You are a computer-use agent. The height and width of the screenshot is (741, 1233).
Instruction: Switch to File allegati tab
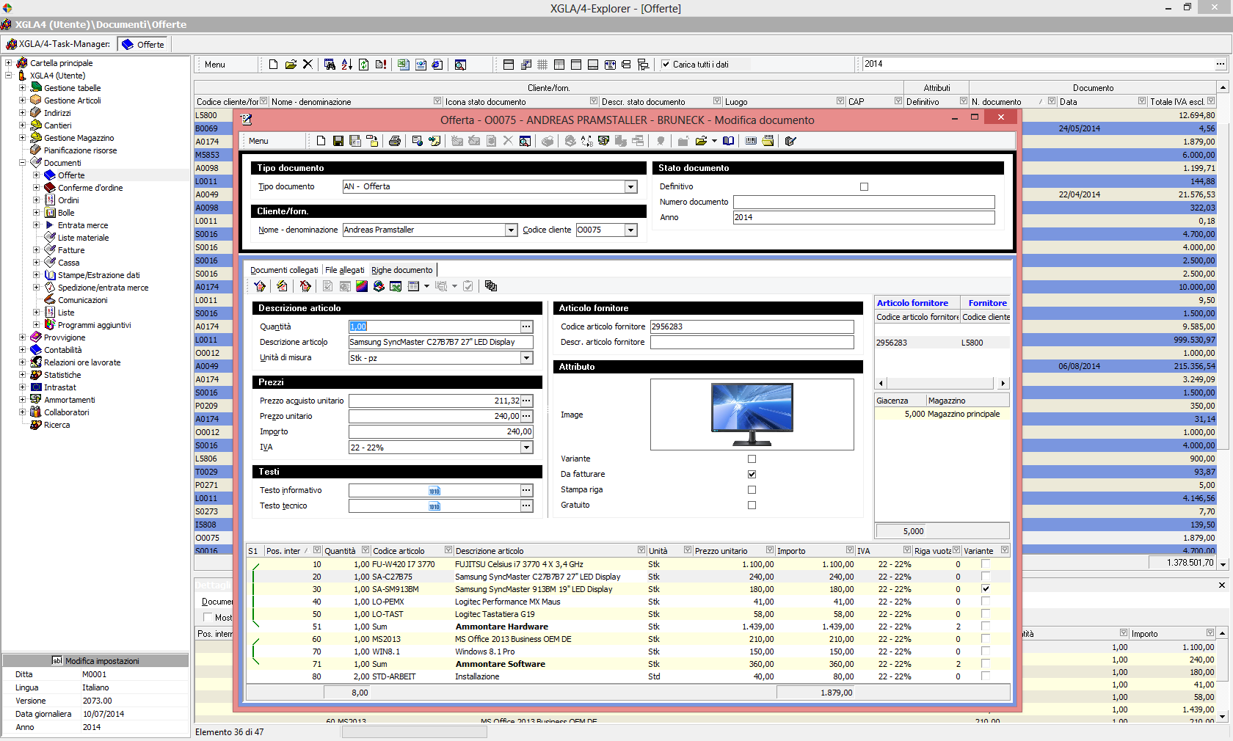point(344,270)
